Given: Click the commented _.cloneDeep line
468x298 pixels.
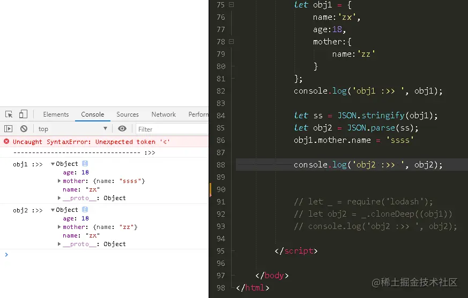Looking at the screenshot, I should (373, 214).
